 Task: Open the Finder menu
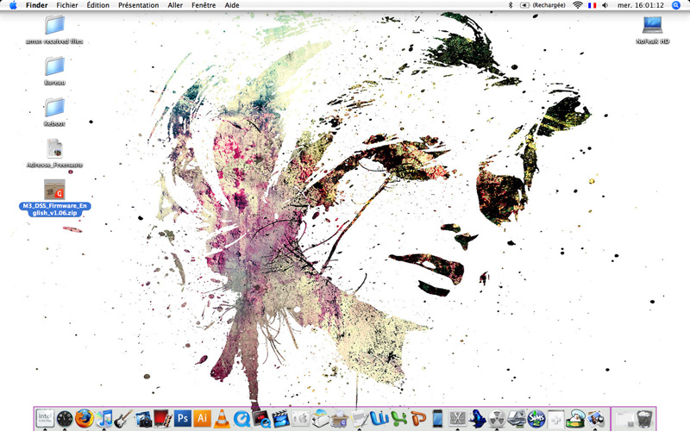[36, 5]
